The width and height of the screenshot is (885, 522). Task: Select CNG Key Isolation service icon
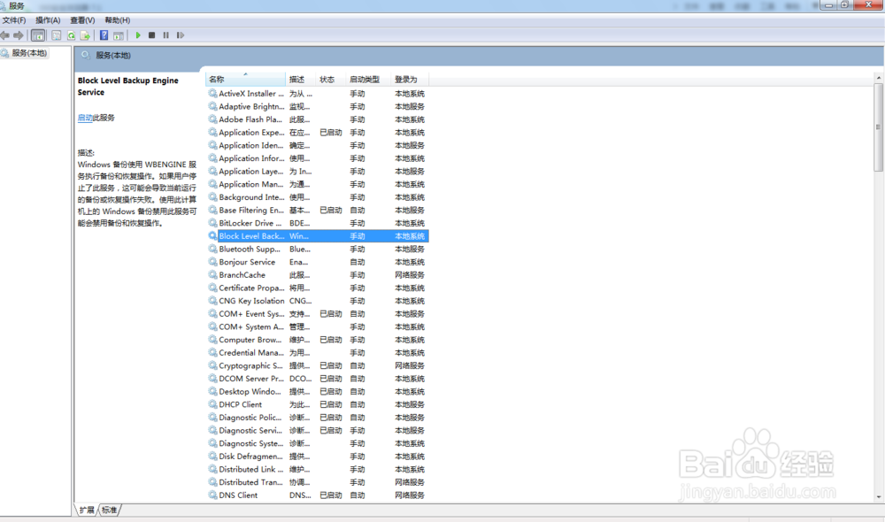pyautogui.click(x=212, y=301)
